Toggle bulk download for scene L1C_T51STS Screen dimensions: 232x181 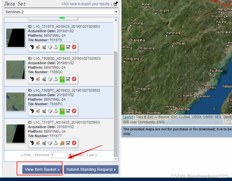[x=62, y=47]
